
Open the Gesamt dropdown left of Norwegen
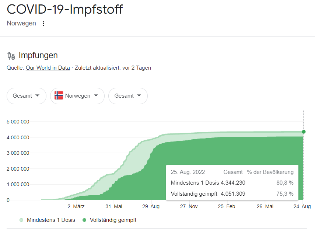point(26,96)
